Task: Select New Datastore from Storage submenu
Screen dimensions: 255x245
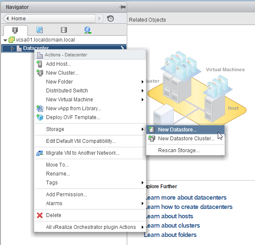Action: 177,130
